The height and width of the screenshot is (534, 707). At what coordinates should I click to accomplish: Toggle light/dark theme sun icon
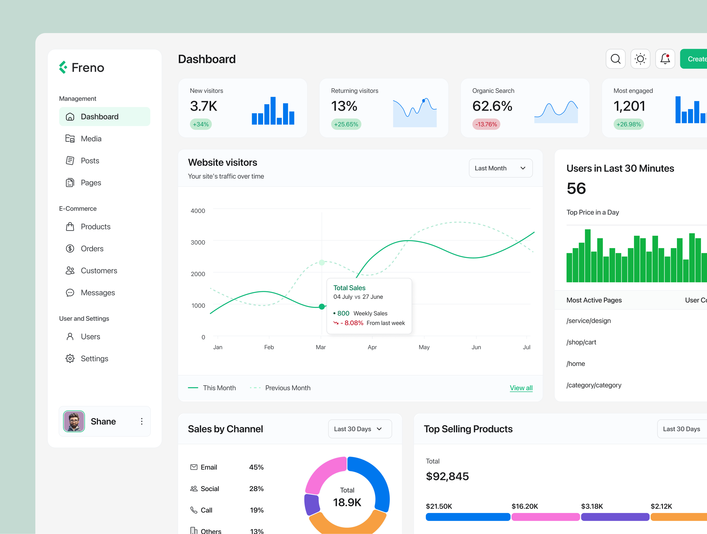click(640, 59)
